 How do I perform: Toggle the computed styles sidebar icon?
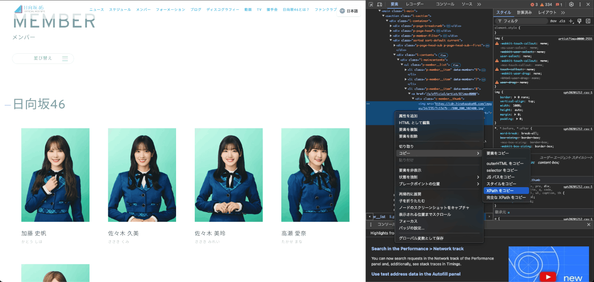tap(588, 21)
